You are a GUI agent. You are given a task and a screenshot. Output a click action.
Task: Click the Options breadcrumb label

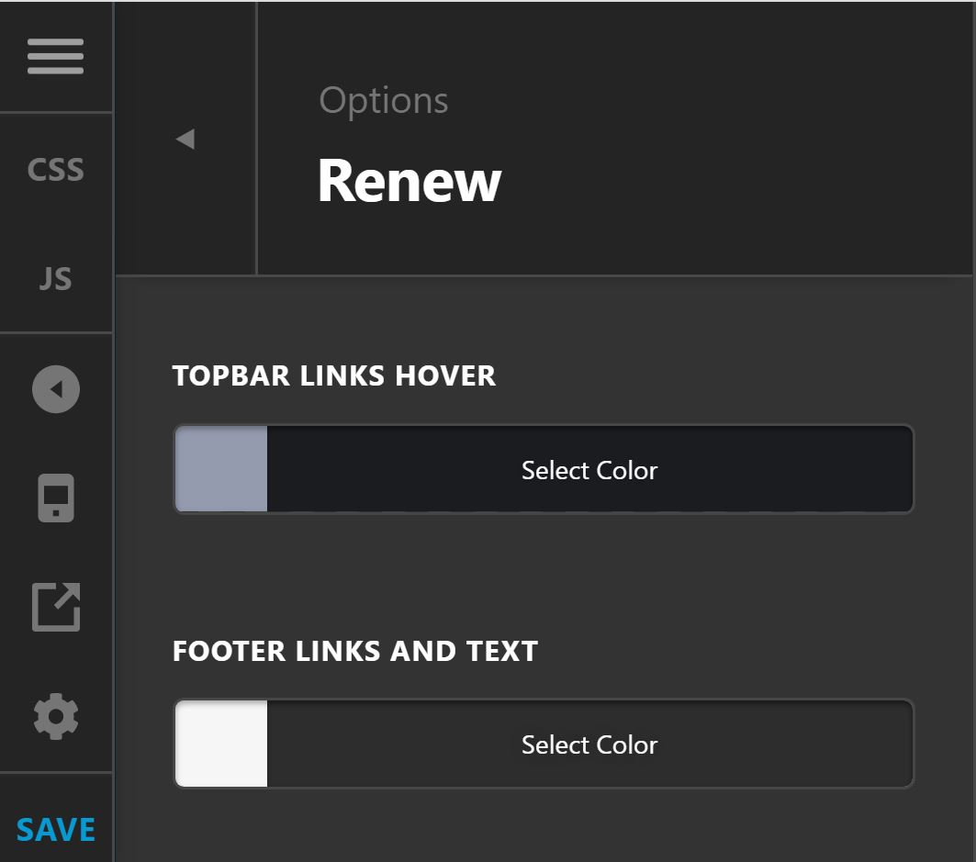384,100
